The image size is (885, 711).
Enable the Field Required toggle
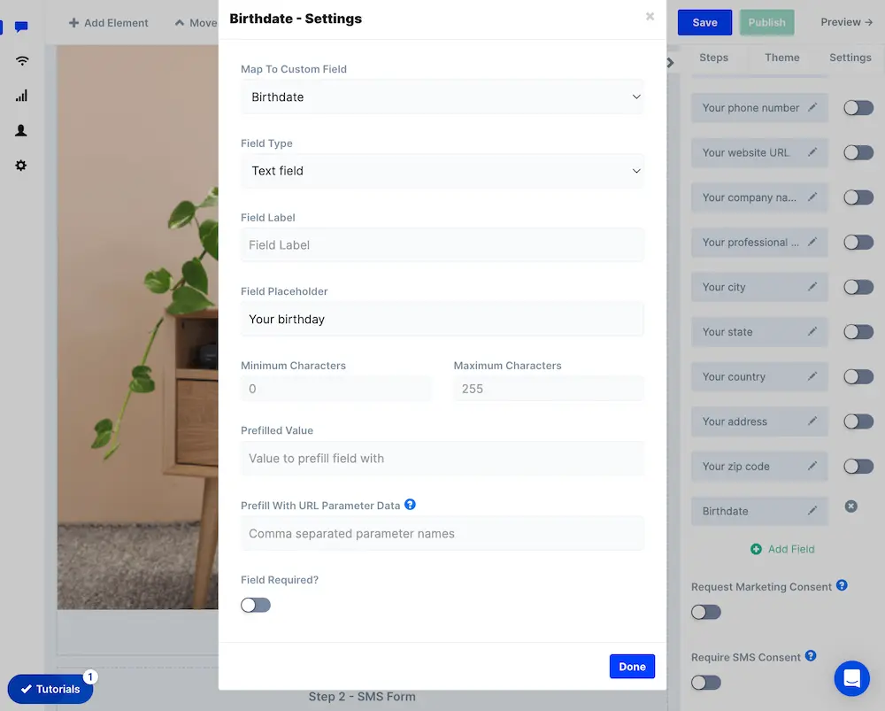pos(255,605)
